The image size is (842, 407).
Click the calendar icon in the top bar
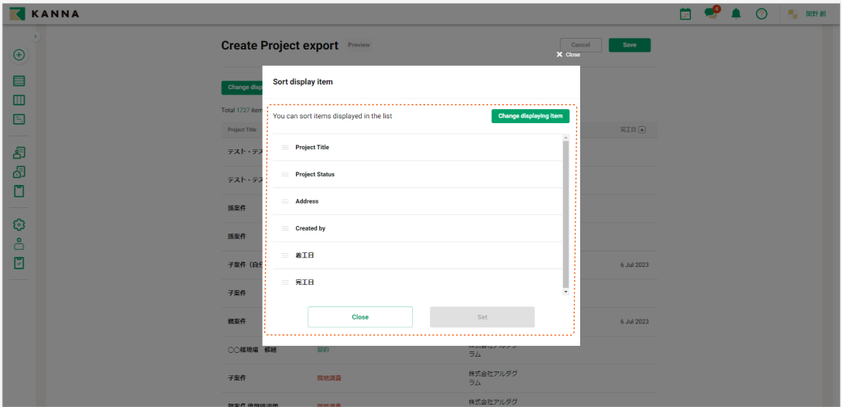pyautogui.click(x=685, y=14)
